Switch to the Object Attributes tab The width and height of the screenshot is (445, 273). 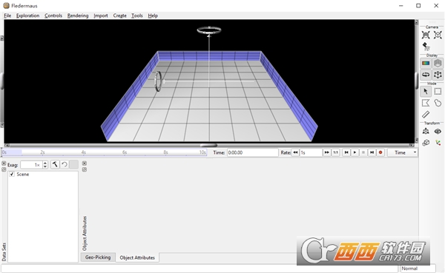point(137,257)
